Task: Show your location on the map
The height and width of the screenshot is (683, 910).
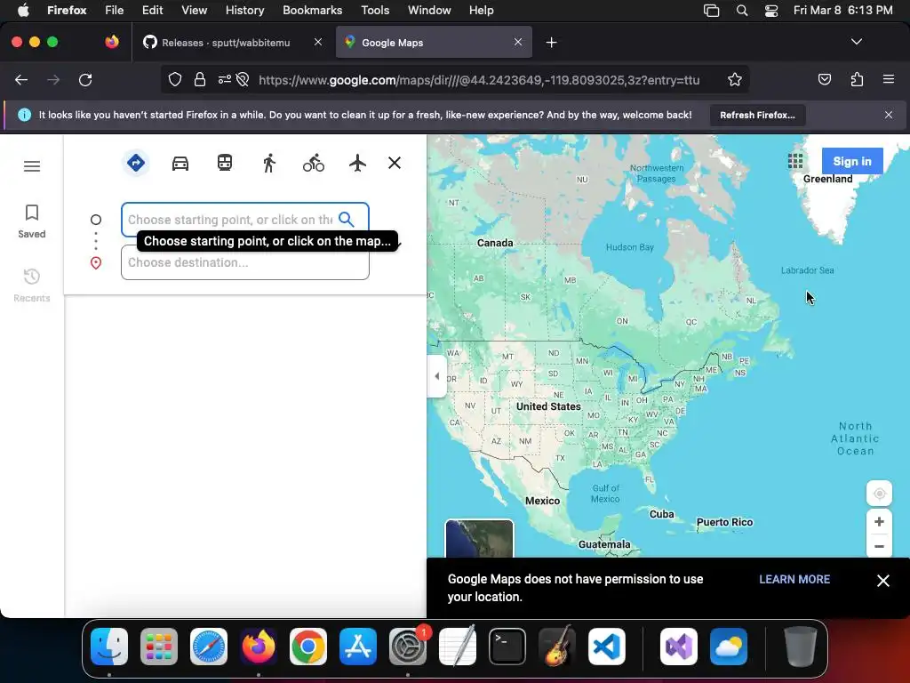Action: point(879,494)
